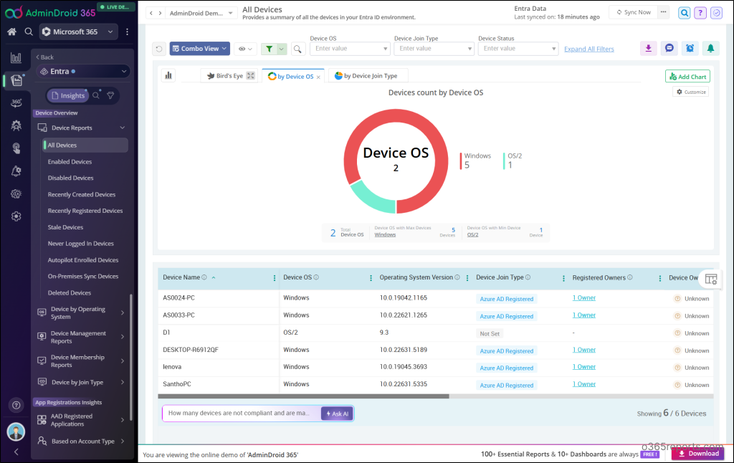The image size is (734, 463).
Task: Open the Entra category dropdown
Action: (x=83, y=71)
